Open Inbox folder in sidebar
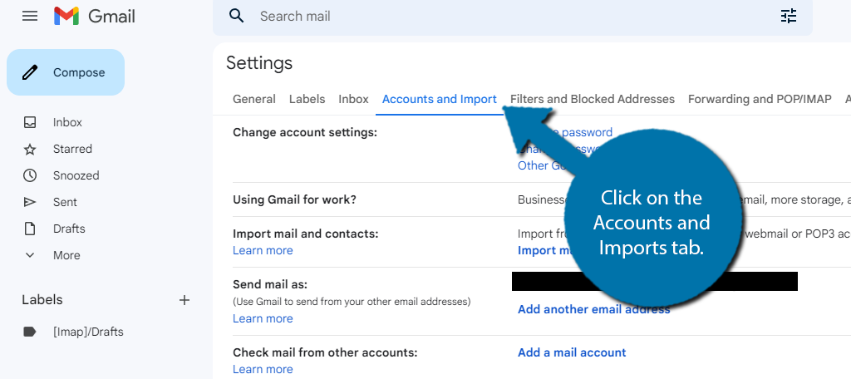This screenshot has width=851, height=379. 67,122
